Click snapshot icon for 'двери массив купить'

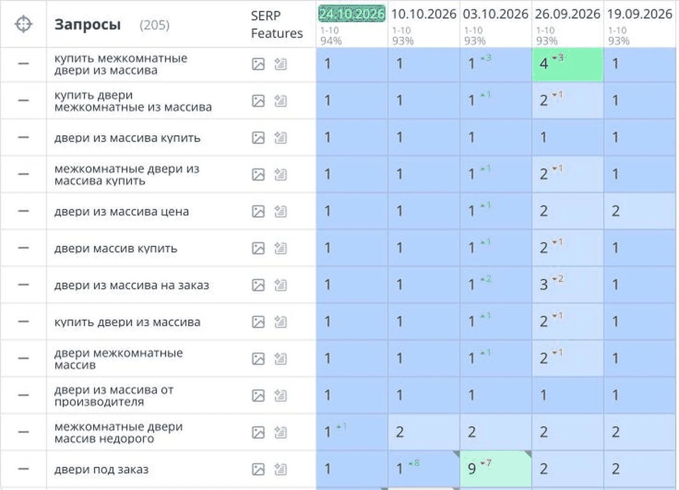280,248
